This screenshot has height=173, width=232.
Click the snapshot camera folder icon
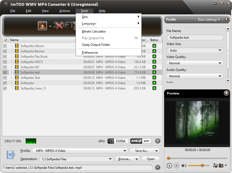coord(221,165)
